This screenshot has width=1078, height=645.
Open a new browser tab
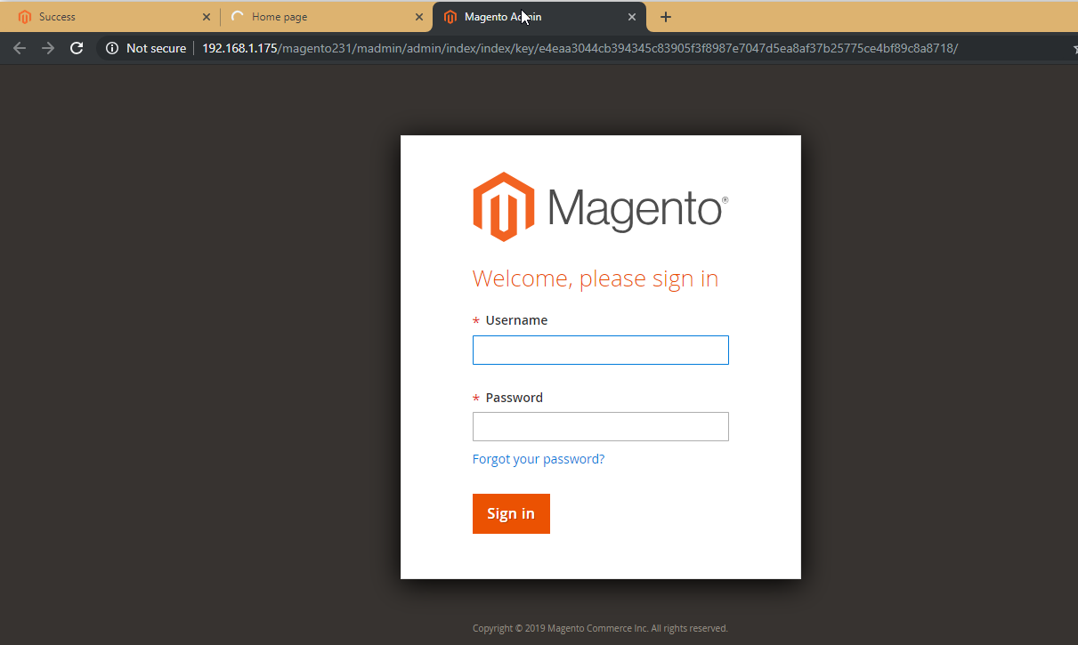click(x=666, y=17)
